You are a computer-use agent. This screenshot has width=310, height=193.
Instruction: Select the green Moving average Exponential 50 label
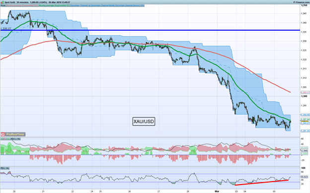tap(54, 5)
